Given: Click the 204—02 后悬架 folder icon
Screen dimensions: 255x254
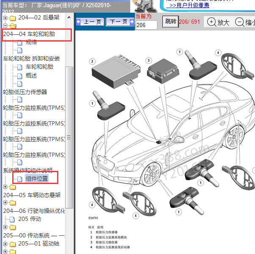Looking at the screenshot, I should (13, 18).
